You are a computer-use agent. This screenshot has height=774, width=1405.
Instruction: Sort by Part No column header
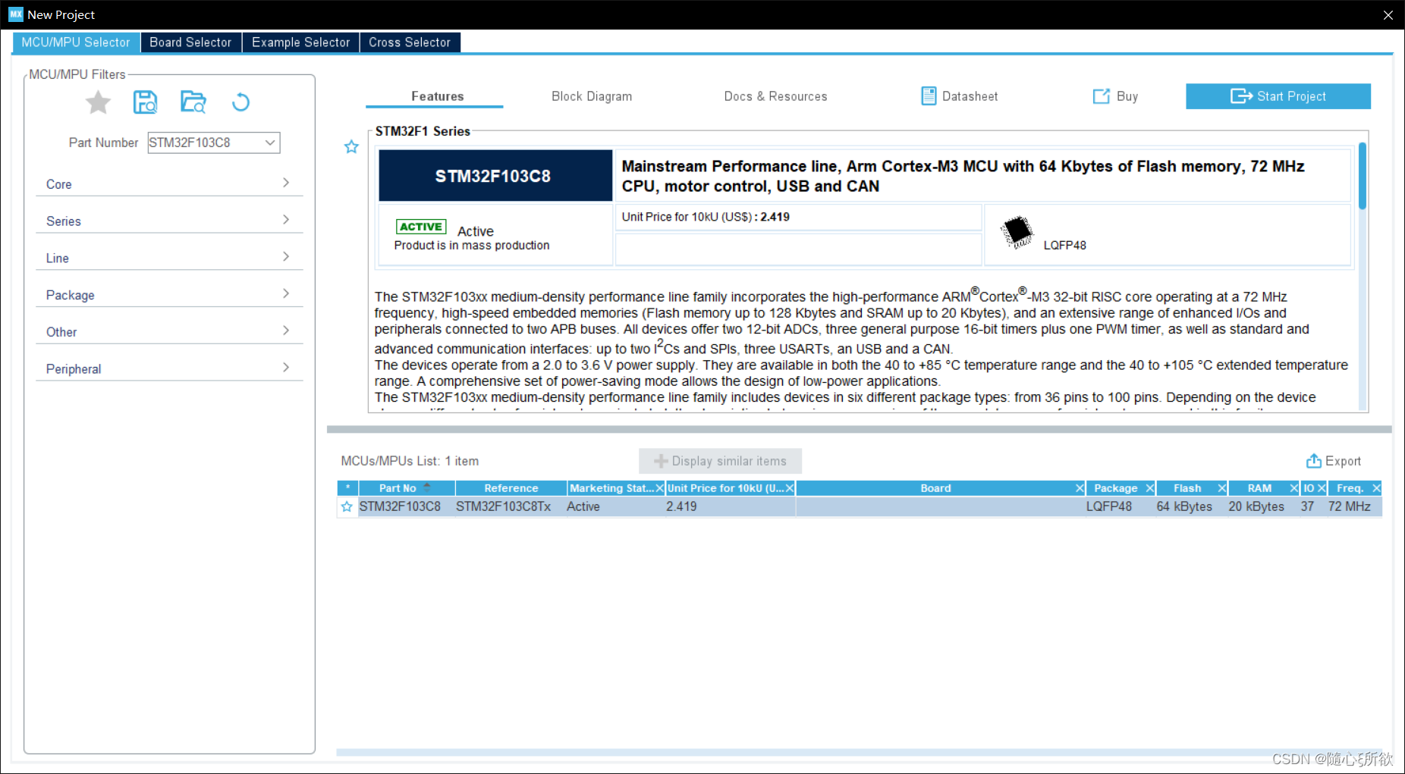tap(407, 488)
